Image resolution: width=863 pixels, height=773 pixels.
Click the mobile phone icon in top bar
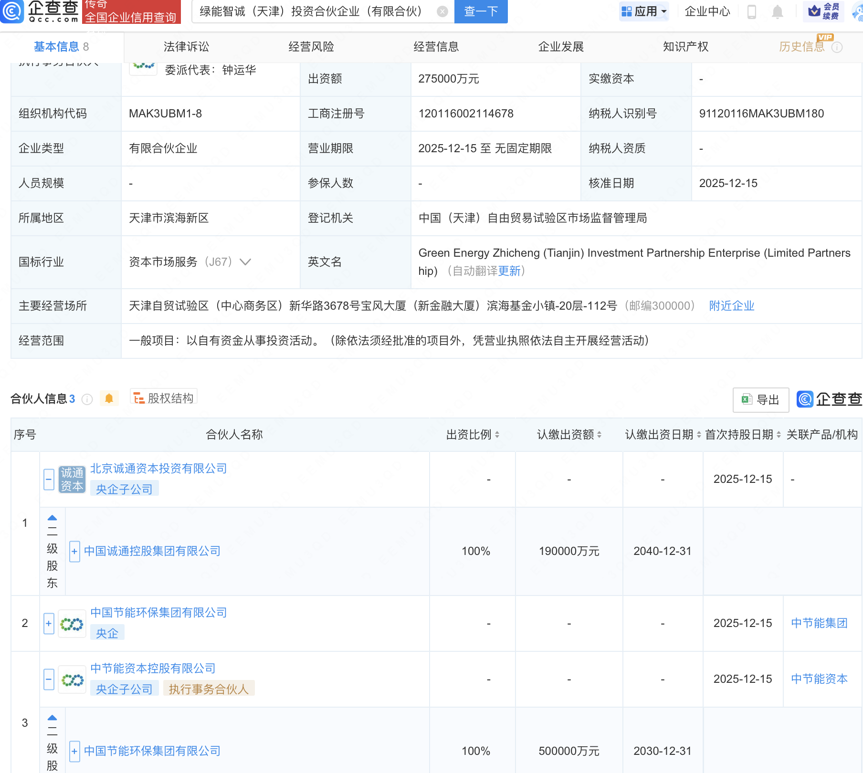(752, 11)
